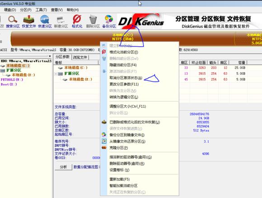Click the 分析 button
The width and height of the screenshot is (262, 198).
(63, 167)
